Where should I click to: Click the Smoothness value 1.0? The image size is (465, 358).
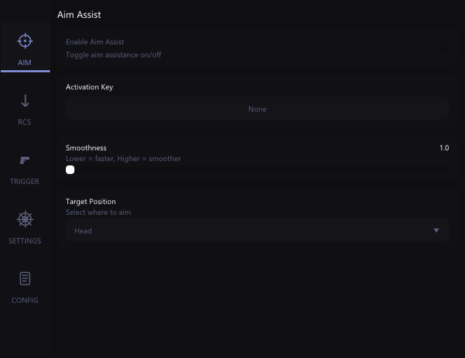tap(444, 147)
